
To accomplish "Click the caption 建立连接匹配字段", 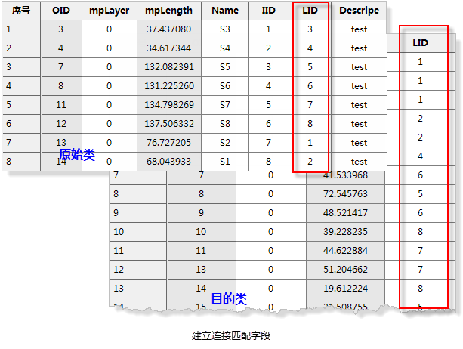I will pos(231,335).
